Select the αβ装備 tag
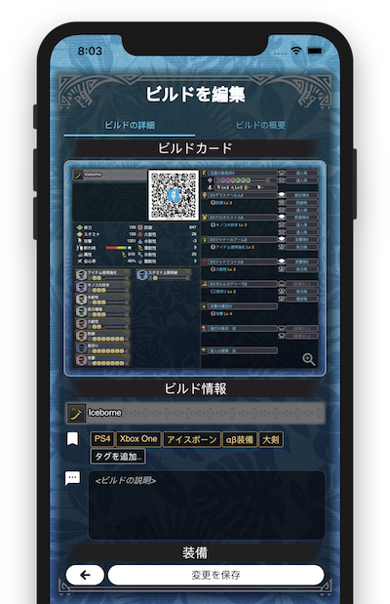 240,439
